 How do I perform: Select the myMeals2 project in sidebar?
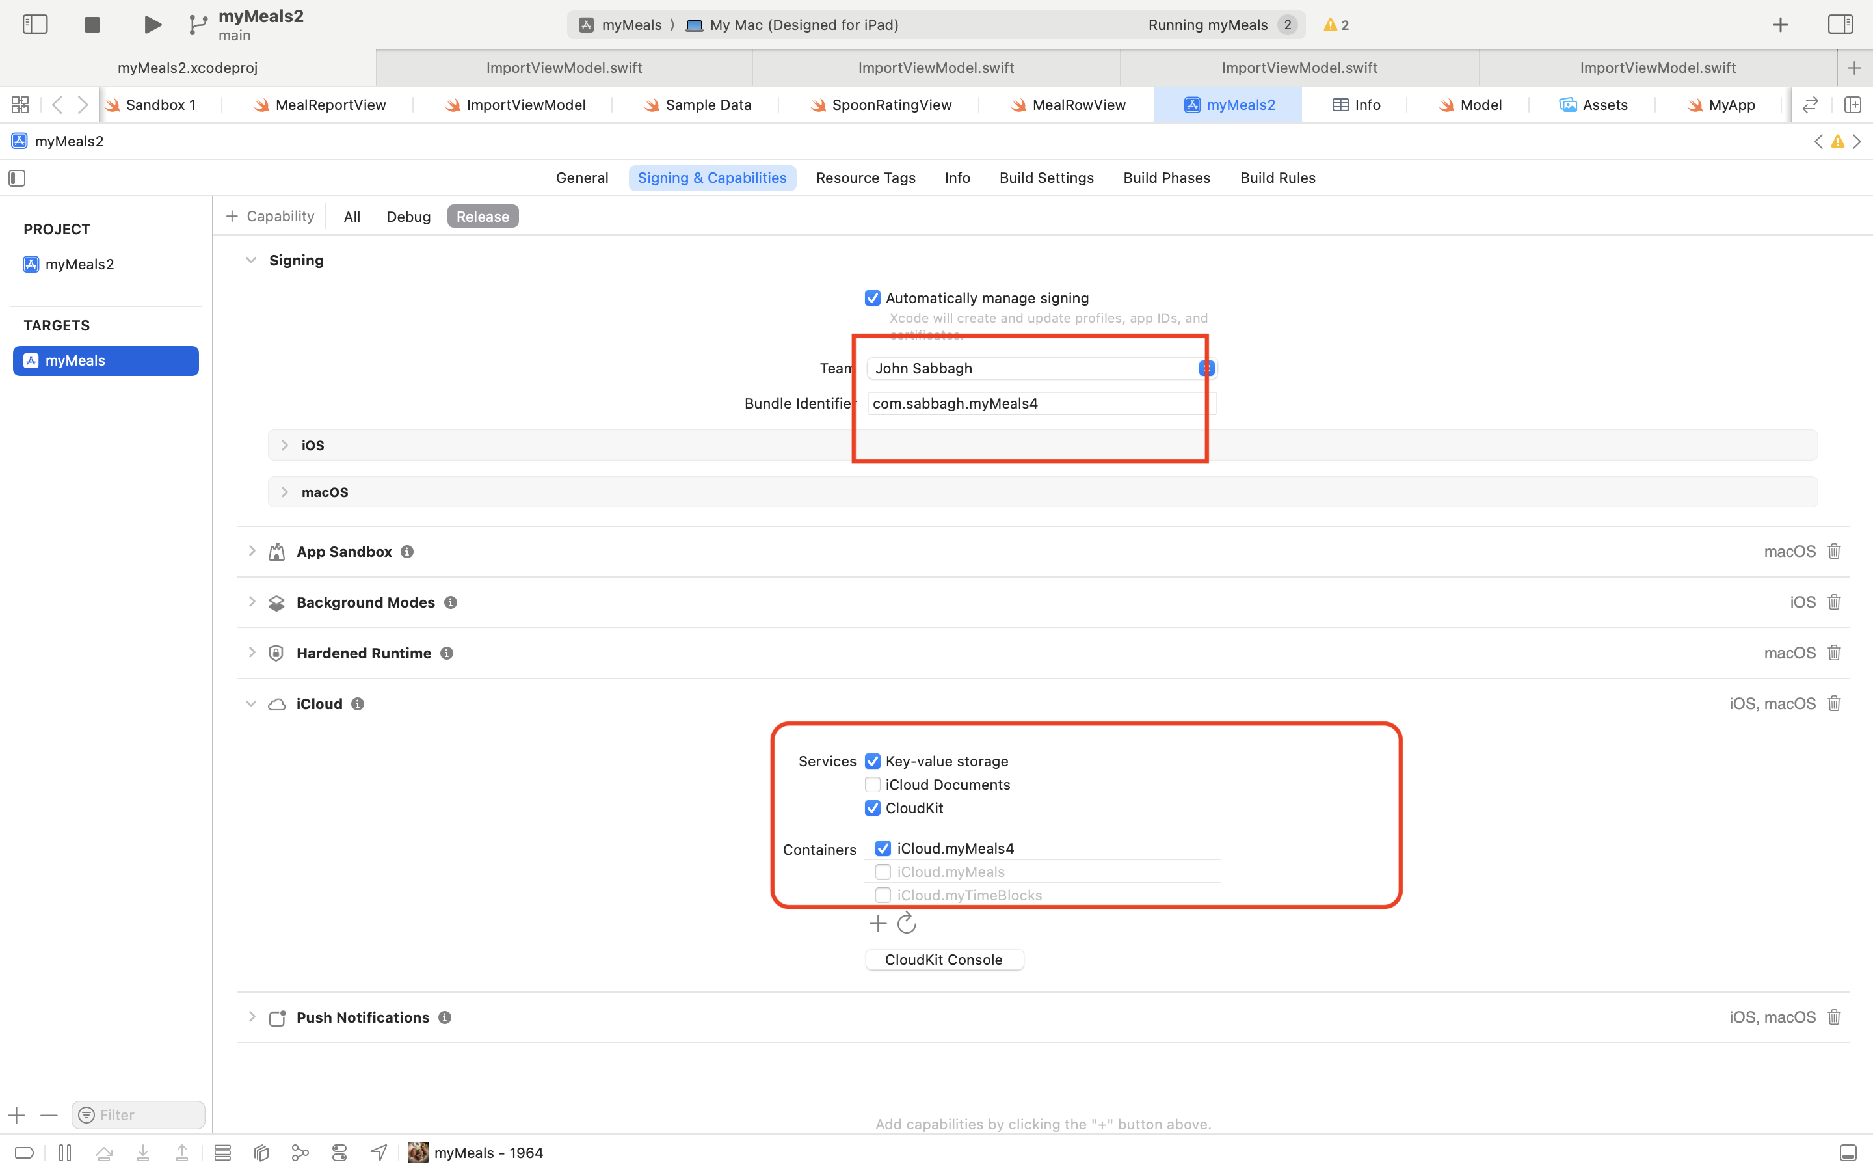pos(68,264)
